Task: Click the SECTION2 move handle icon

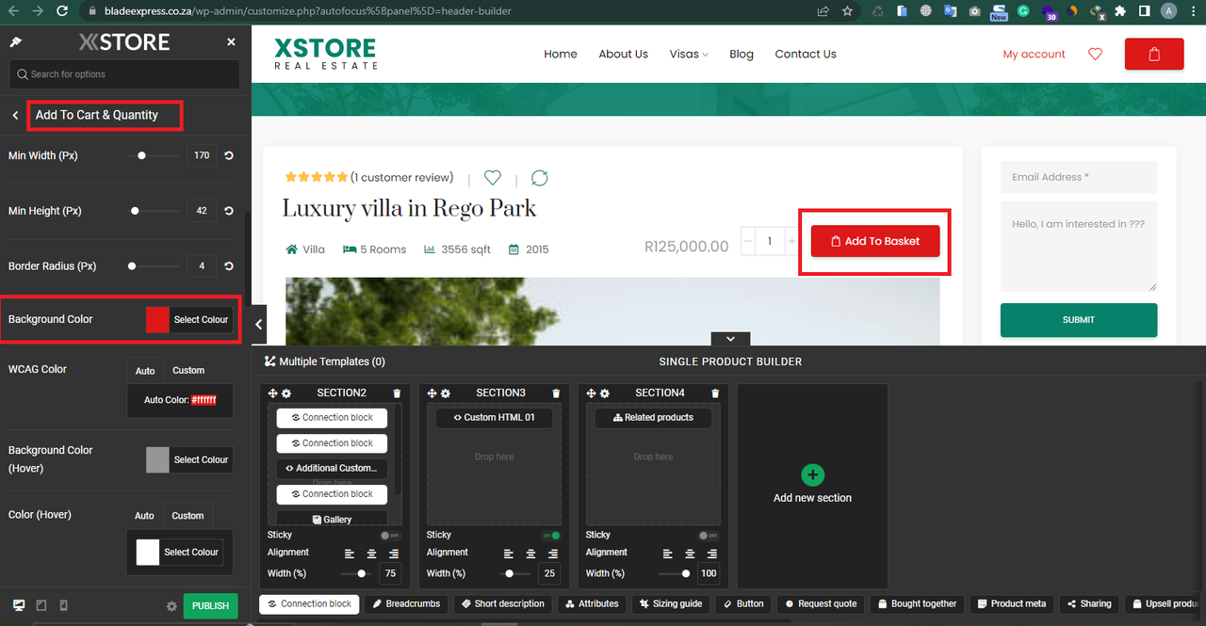Action: (273, 393)
